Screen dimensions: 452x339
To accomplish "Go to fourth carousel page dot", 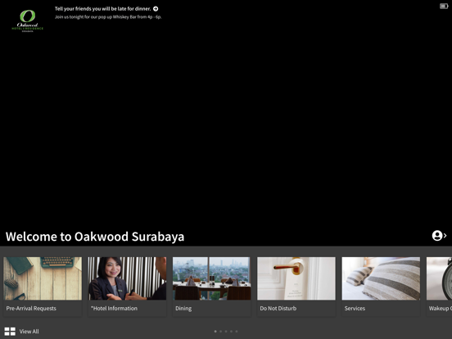I will (x=231, y=332).
